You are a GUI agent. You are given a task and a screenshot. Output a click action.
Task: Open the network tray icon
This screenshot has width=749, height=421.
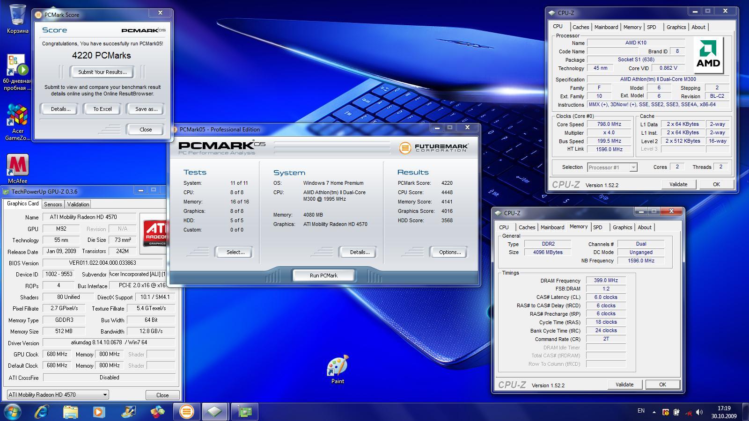coord(688,412)
